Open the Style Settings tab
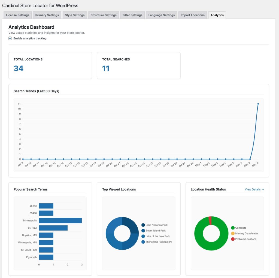 pos(75,15)
